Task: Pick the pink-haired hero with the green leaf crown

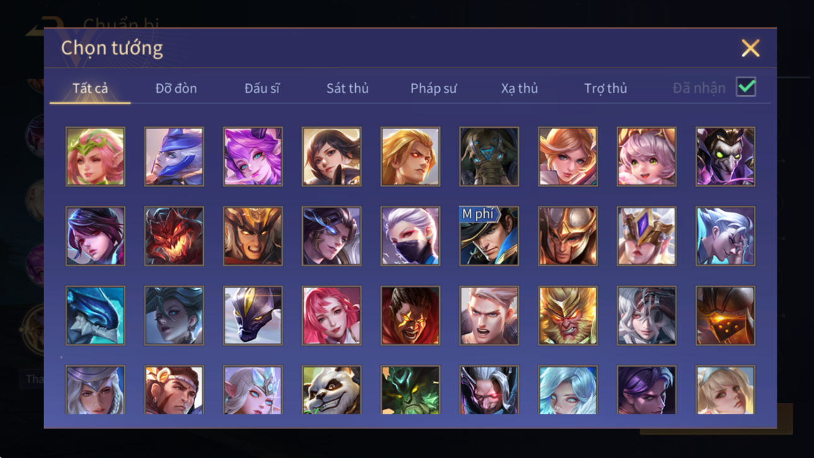Action: coord(95,157)
